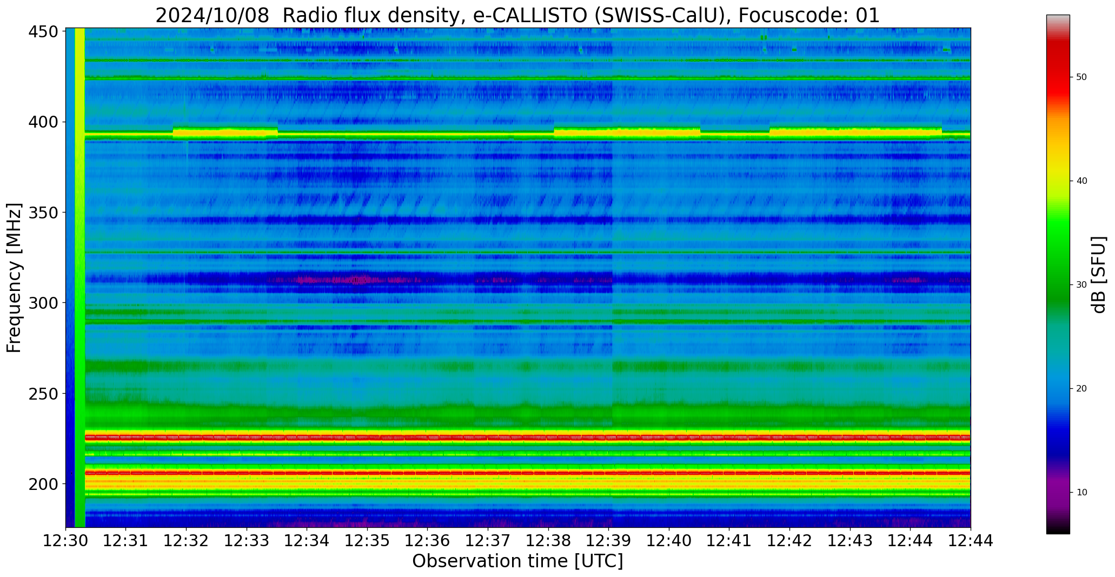Click the yellow-green vertical calibration stripe near 12:30
1115x577 pixels.
tap(80, 277)
